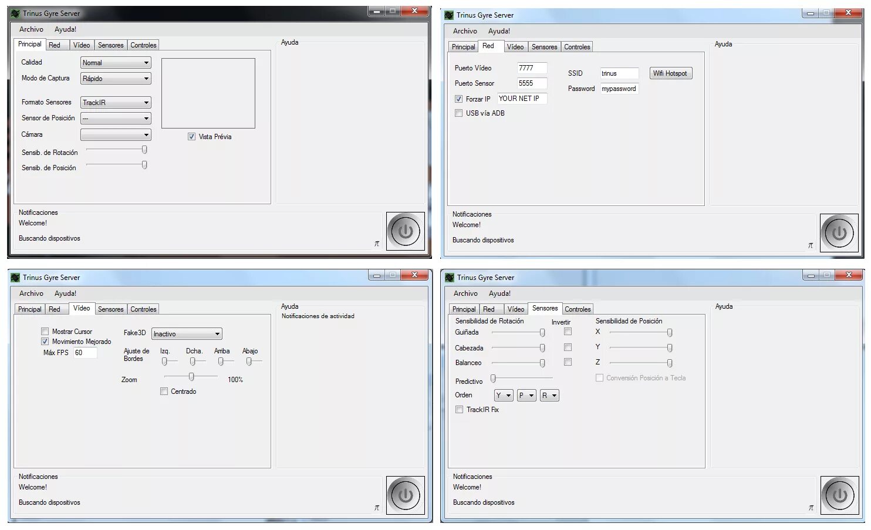The image size is (871, 530).
Task: Click the Trinus Gyre app icon in the Vídeo window title bar
Action: (15, 278)
